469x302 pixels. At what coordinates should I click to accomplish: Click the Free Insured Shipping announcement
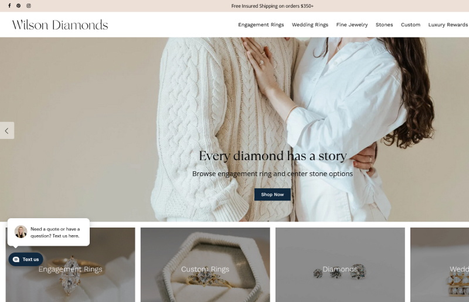pos(272,6)
